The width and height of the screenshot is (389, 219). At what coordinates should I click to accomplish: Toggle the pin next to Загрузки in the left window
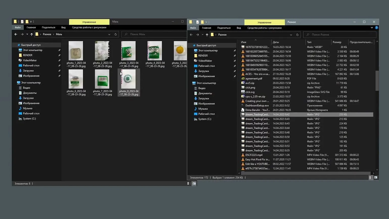pos(59,71)
